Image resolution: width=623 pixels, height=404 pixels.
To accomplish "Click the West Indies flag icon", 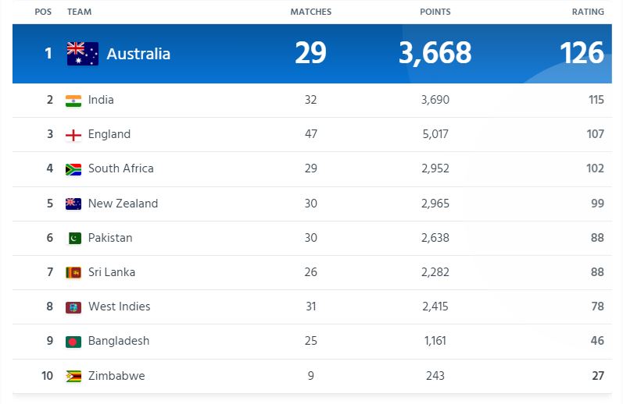I will coord(73,307).
